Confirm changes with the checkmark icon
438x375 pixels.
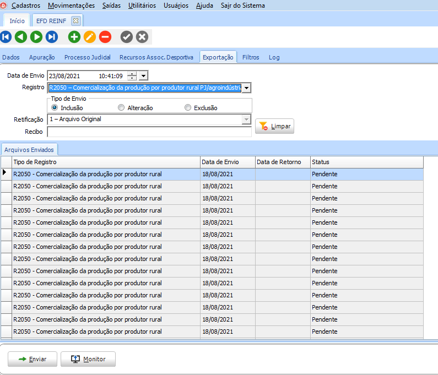coord(127,37)
